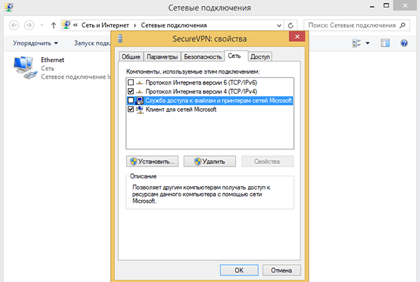The height and width of the screenshot is (282, 420).
Task: Go up one level with the Up arrow
Action: 54,26
